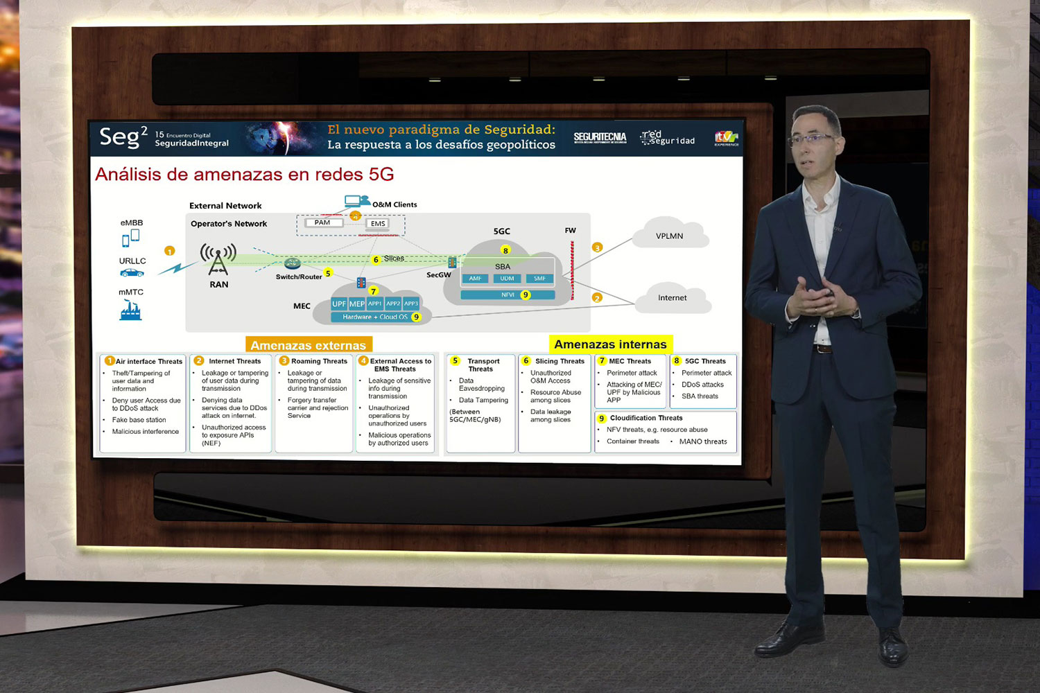Click the 'Data Eavesdropping' bullet
1040x693 pixels.
point(482,385)
